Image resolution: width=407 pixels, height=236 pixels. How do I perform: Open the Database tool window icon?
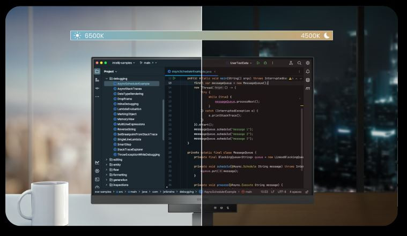(308, 80)
